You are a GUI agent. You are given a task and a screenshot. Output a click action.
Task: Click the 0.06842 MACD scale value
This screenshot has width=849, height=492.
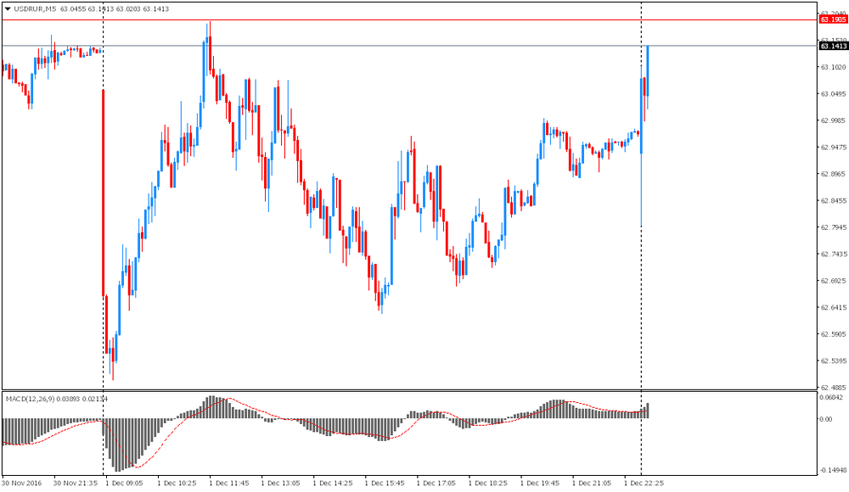[x=833, y=397]
